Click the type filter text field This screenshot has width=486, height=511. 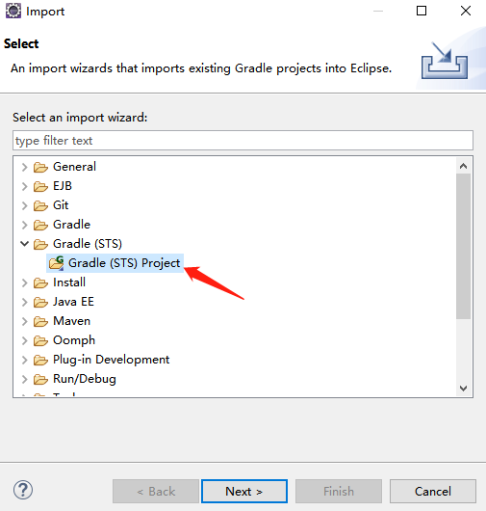(x=243, y=141)
